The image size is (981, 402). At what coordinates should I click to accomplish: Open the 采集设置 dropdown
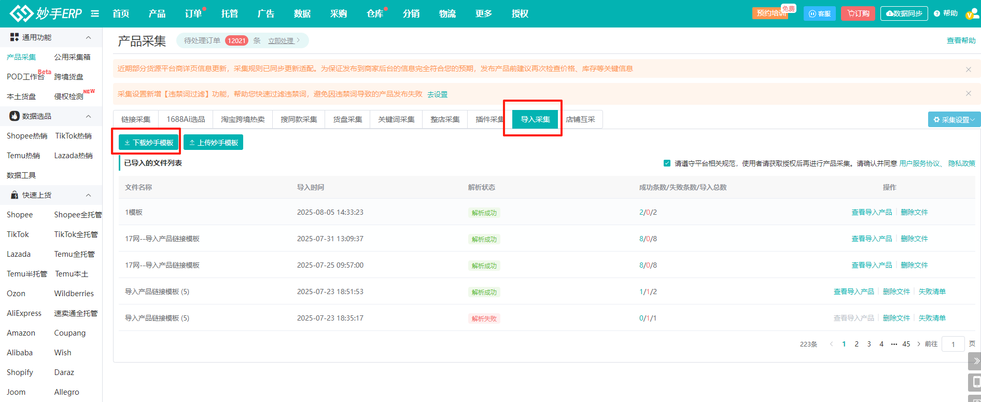954,120
